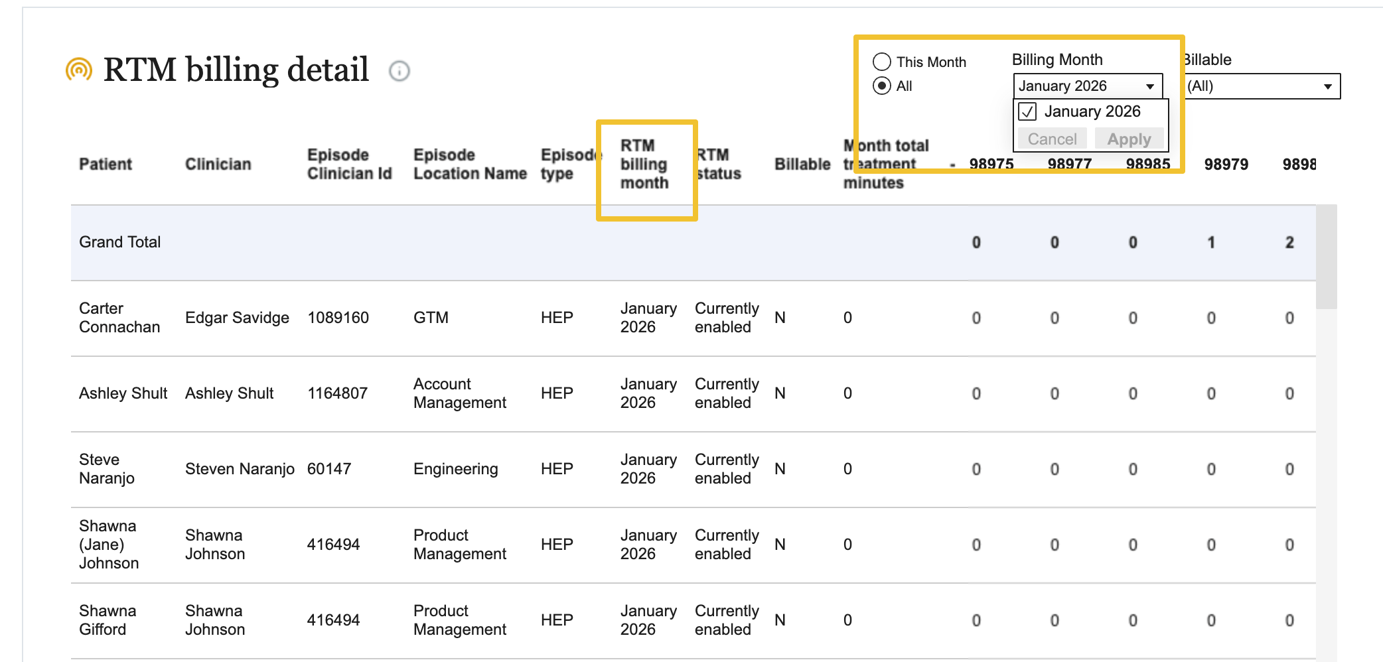The image size is (1383, 662).
Task: Click Engineering location cell
Action: (455, 469)
